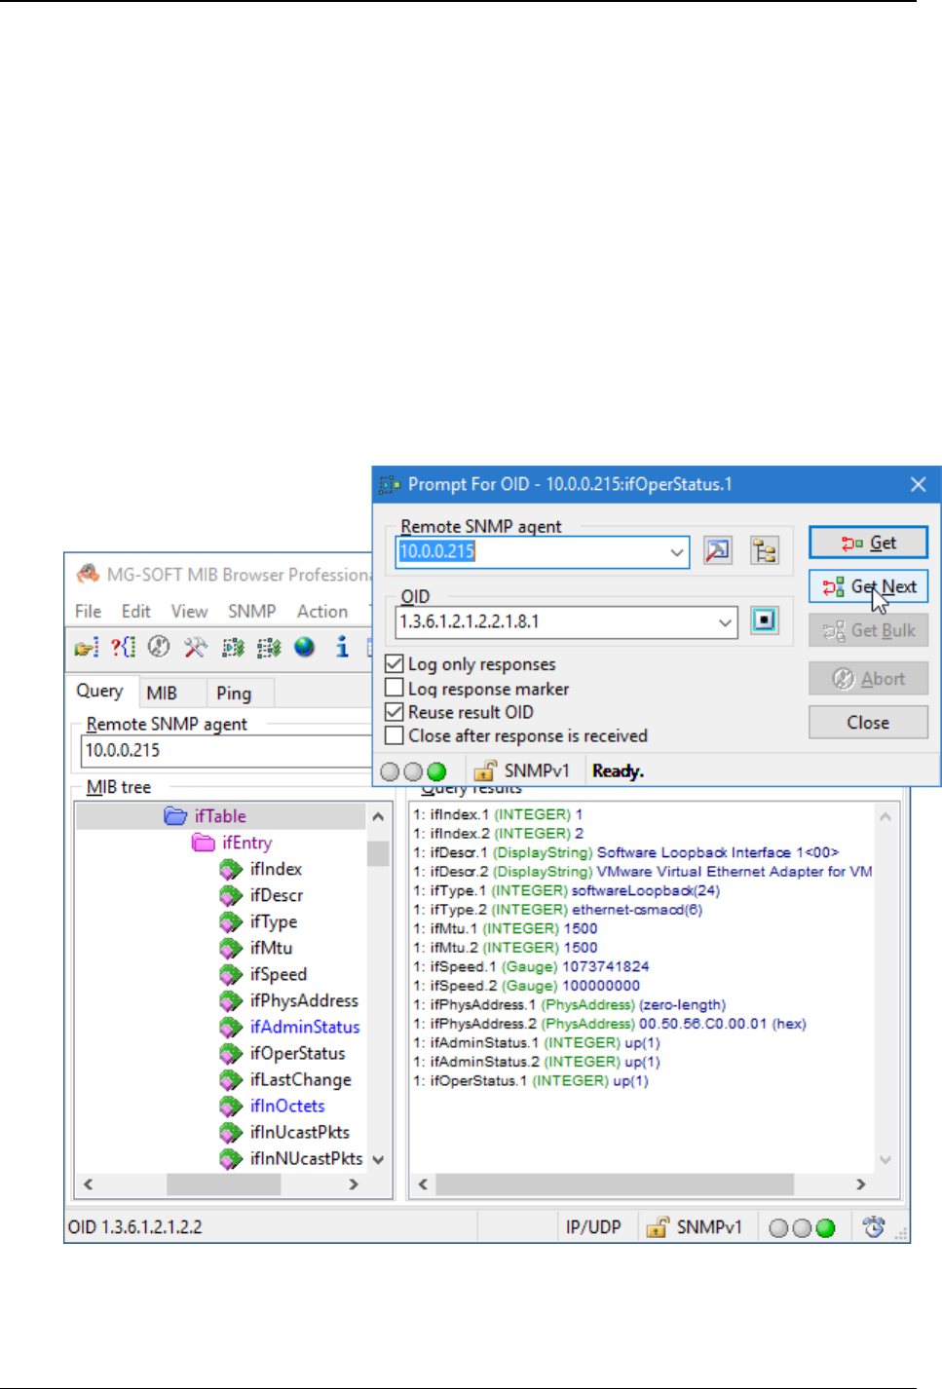Click the Close button in the dialog

click(x=868, y=723)
